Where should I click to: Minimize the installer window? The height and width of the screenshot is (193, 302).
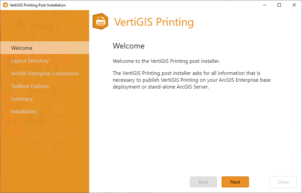pyautogui.click(x=264, y=5)
